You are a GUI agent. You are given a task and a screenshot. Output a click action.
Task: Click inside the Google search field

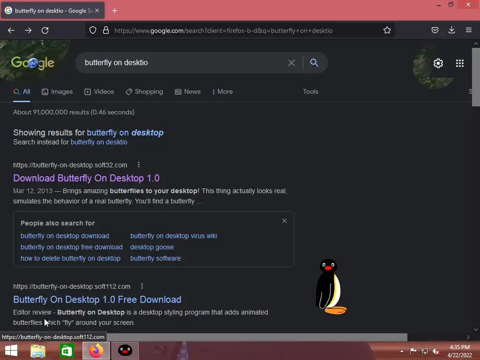(x=184, y=63)
